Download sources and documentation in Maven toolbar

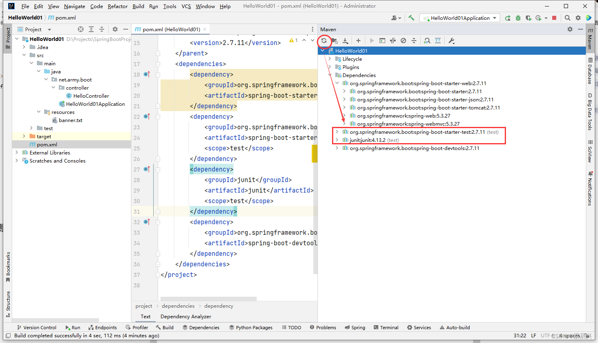345,41
